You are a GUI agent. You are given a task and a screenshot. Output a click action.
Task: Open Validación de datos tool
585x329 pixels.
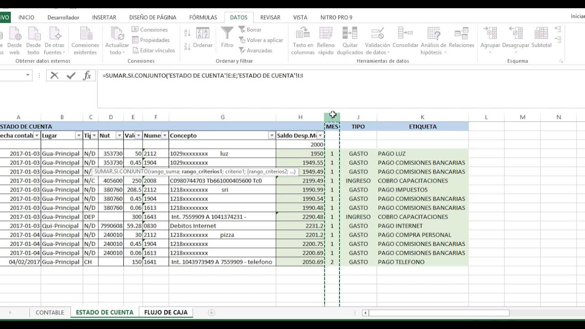click(378, 41)
